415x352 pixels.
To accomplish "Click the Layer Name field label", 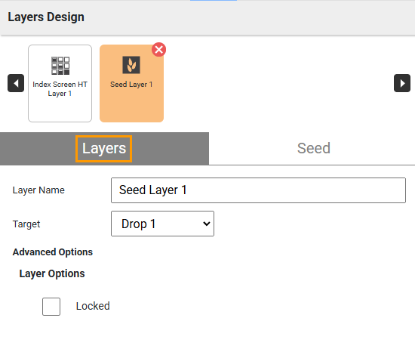I will (38, 190).
